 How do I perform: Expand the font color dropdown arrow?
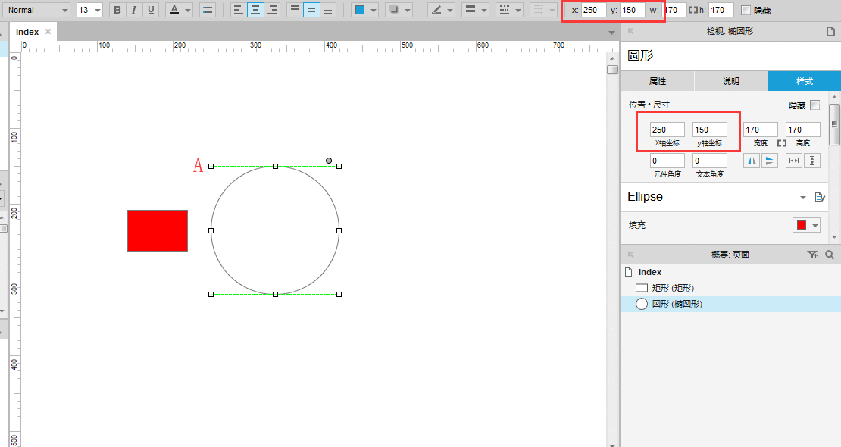tap(188, 10)
